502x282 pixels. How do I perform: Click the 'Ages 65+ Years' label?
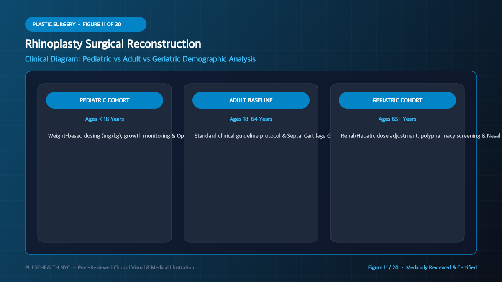tap(397, 119)
